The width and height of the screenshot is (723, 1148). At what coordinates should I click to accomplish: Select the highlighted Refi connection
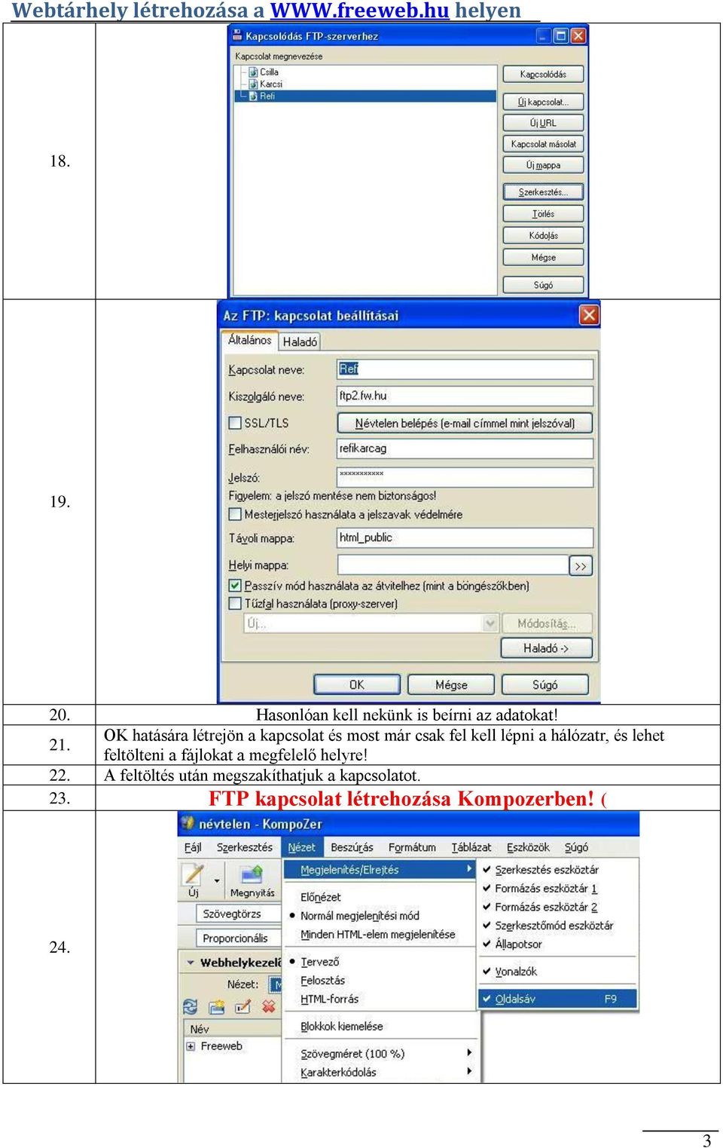[365, 96]
